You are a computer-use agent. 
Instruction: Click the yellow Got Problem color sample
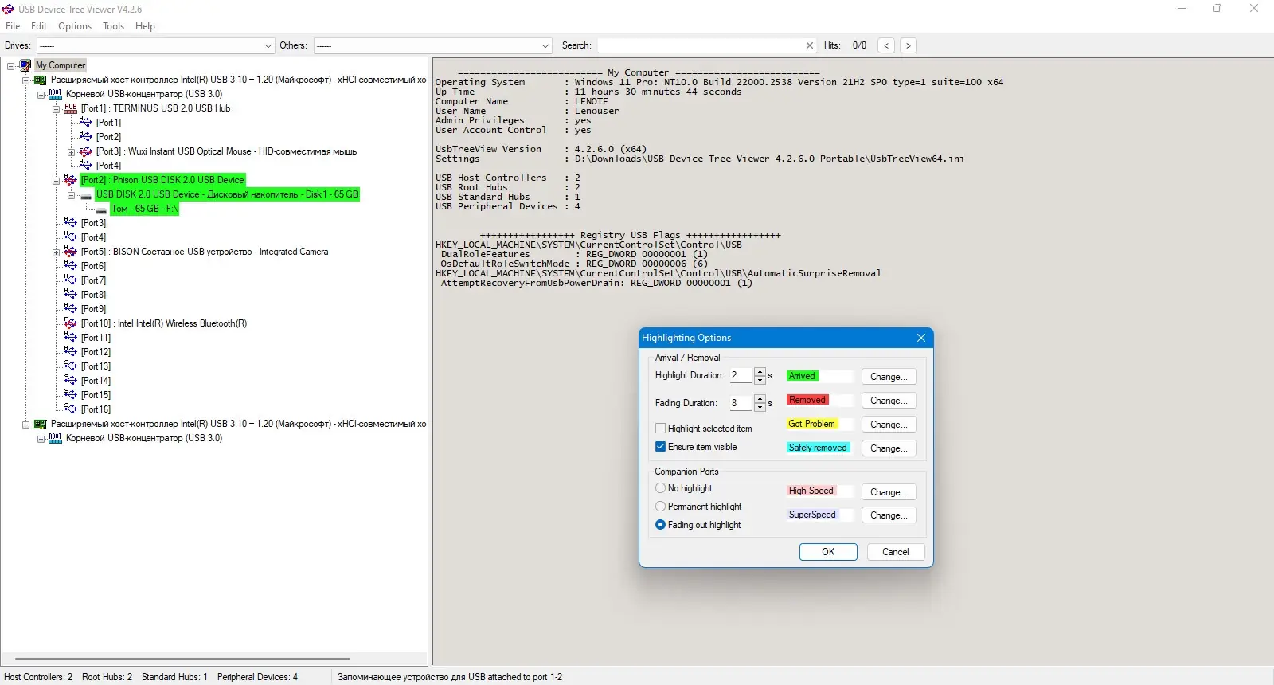tap(812, 424)
